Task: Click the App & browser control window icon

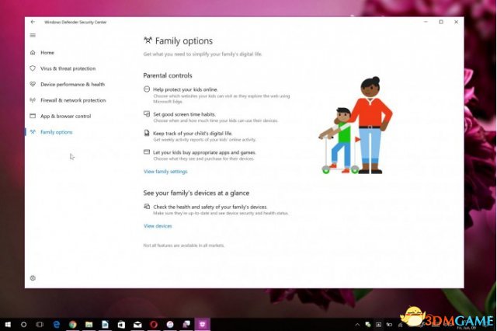Action: tap(33, 116)
